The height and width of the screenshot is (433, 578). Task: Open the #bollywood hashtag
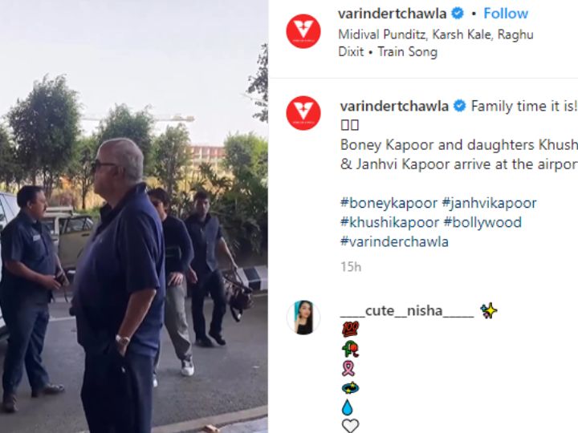coord(482,222)
